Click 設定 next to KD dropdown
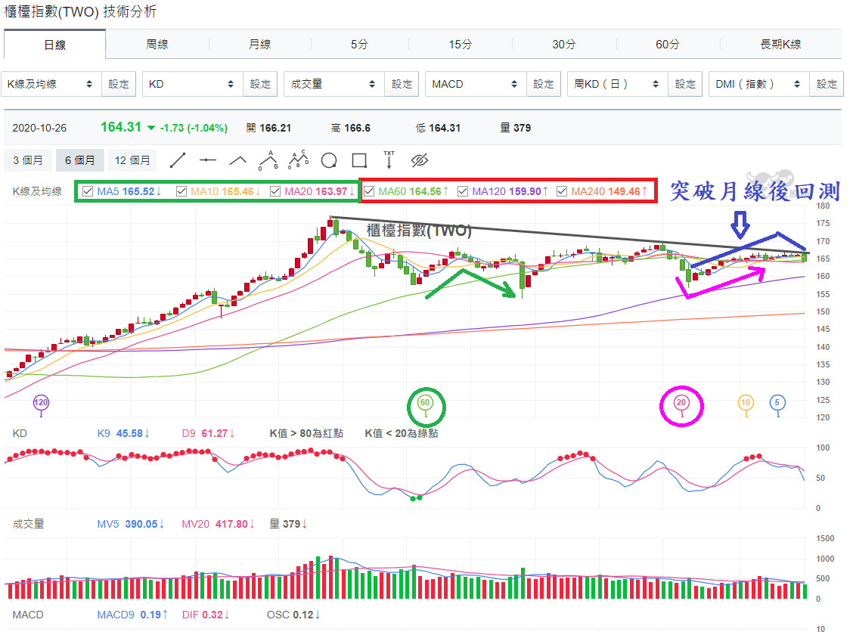856x632 pixels. [260, 84]
